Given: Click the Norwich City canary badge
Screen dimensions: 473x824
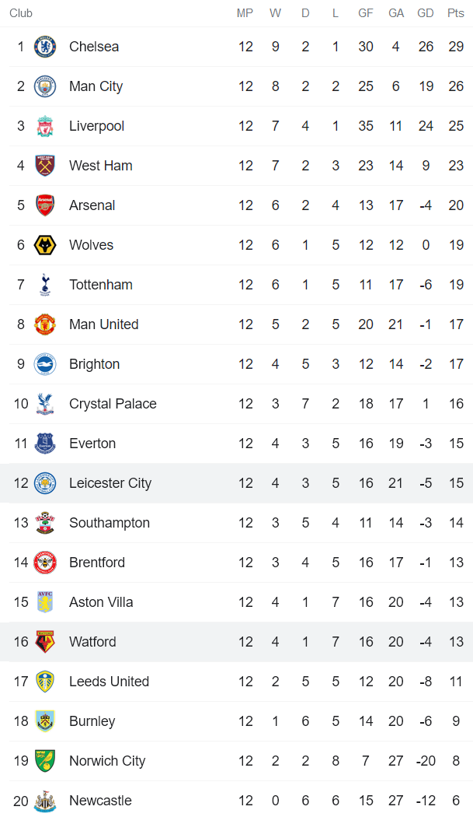Looking at the screenshot, I should point(45,761).
